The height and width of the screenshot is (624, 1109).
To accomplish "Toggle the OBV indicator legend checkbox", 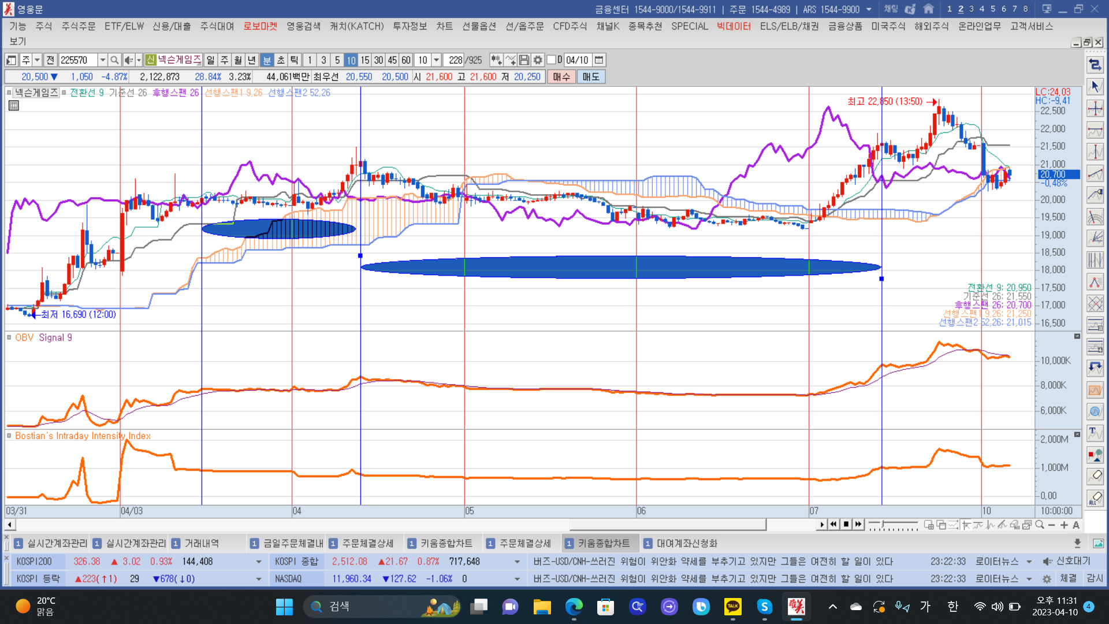I will 9,337.
